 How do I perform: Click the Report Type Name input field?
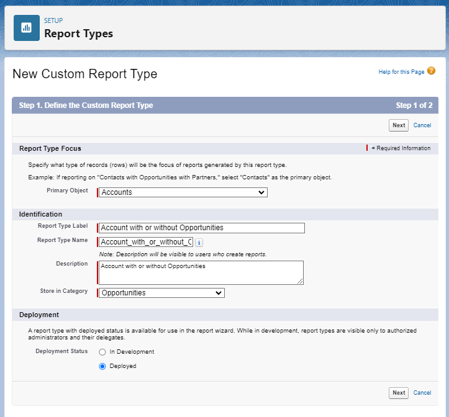click(146, 242)
